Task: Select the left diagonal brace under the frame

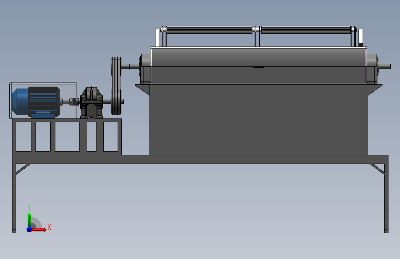Action: point(23,169)
